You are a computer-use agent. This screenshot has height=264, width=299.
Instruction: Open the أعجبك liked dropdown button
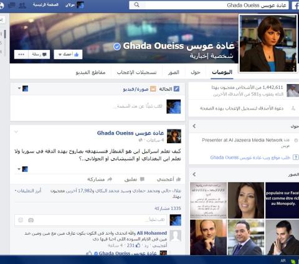click(68, 54)
